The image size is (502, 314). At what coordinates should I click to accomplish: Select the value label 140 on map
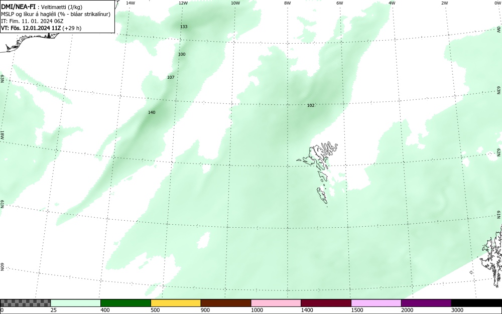152,112
